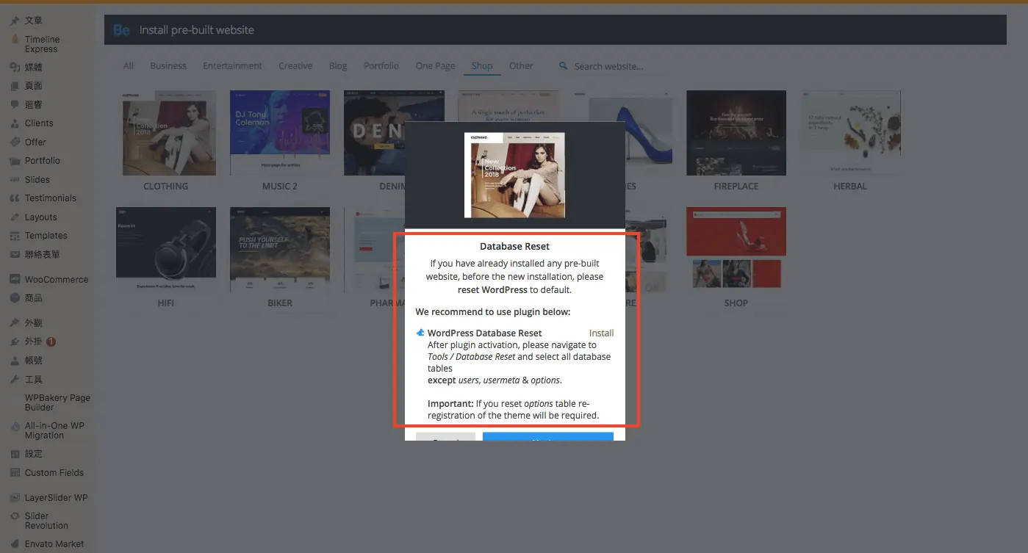Click the 外觀 appearance brush icon
Viewport: 1028px width, 553px height.
(x=15, y=323)
